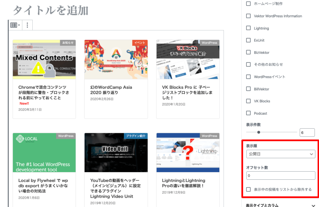The width and height of the screenshot is (319, 207).
Task: Click the red New!! label
Action: (24, 103)
